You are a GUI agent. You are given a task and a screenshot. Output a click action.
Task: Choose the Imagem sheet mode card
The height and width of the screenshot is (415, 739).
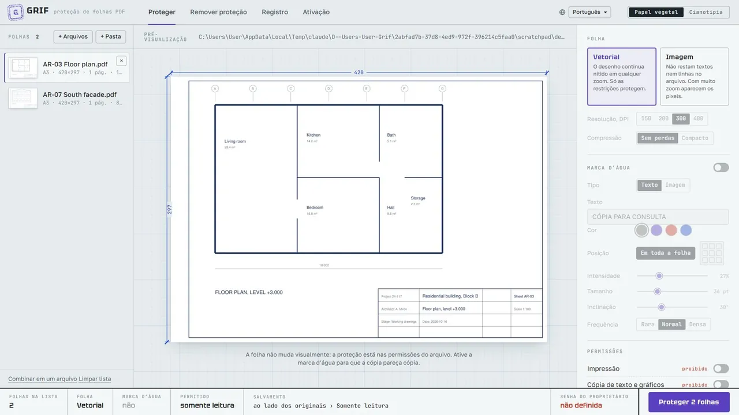695,77
